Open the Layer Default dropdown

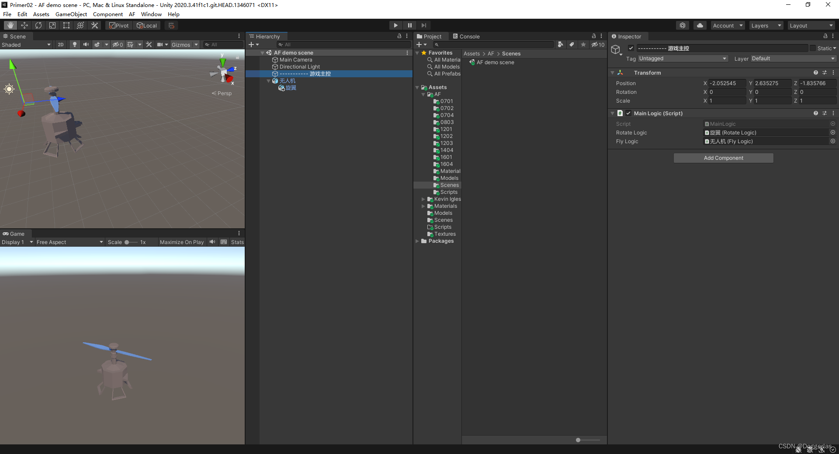pos(793,58)
